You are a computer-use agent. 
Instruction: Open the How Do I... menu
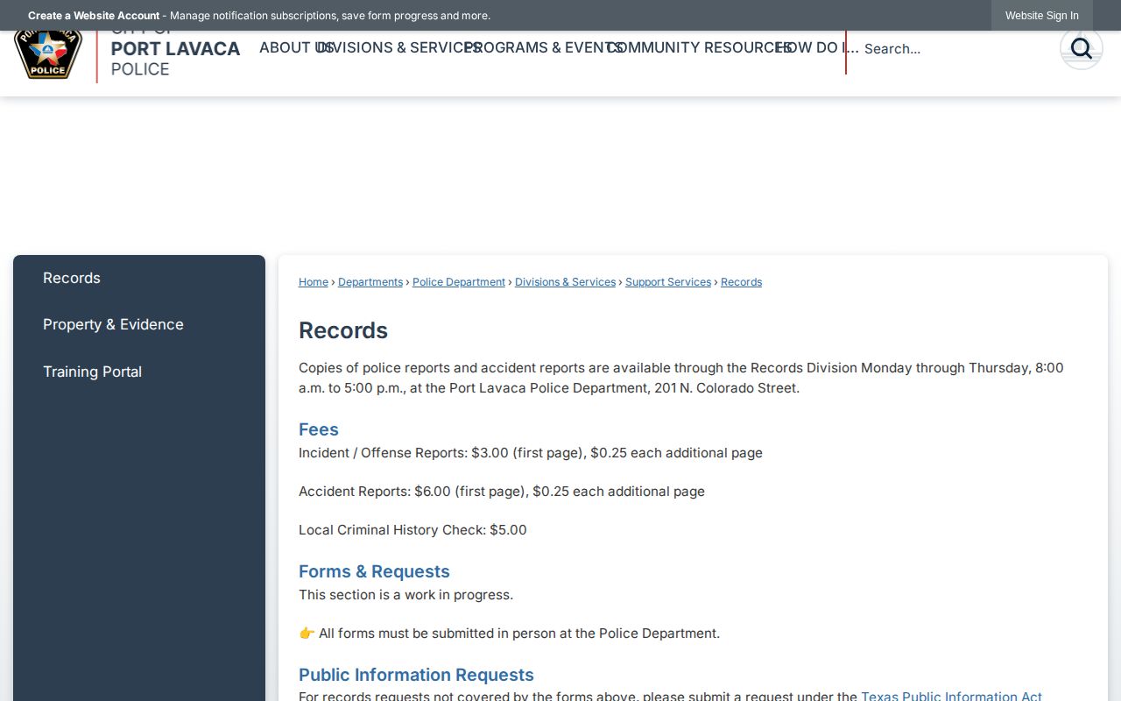[x=817, y=47]
